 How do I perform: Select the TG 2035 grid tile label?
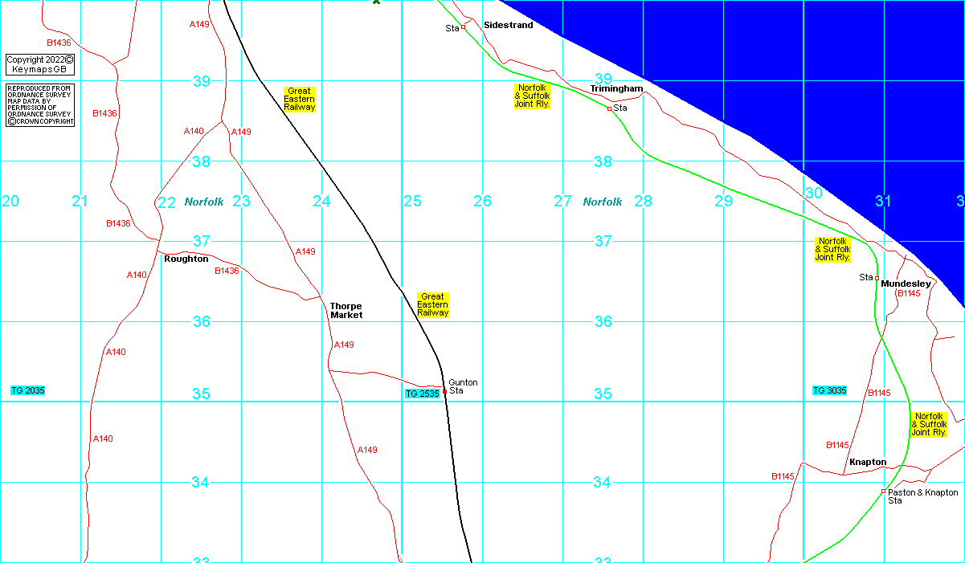27,390
